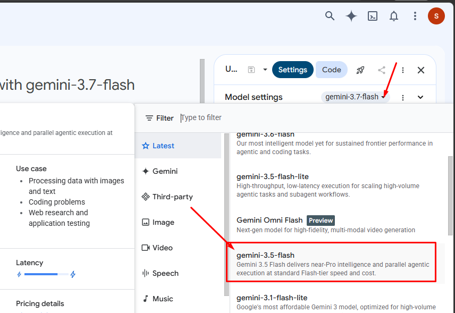
Task: Choose the Gemini Omni Flash model
Action: pyautogui.click(x=337, y=225)
